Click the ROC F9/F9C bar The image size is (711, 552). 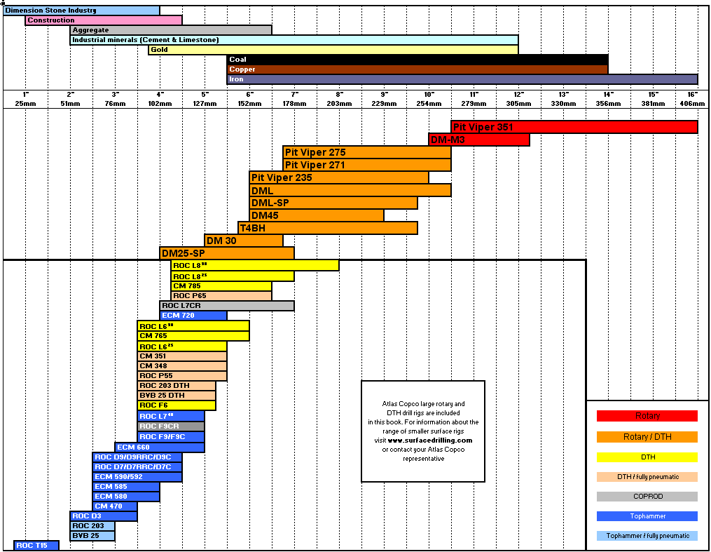click(171, 437)
